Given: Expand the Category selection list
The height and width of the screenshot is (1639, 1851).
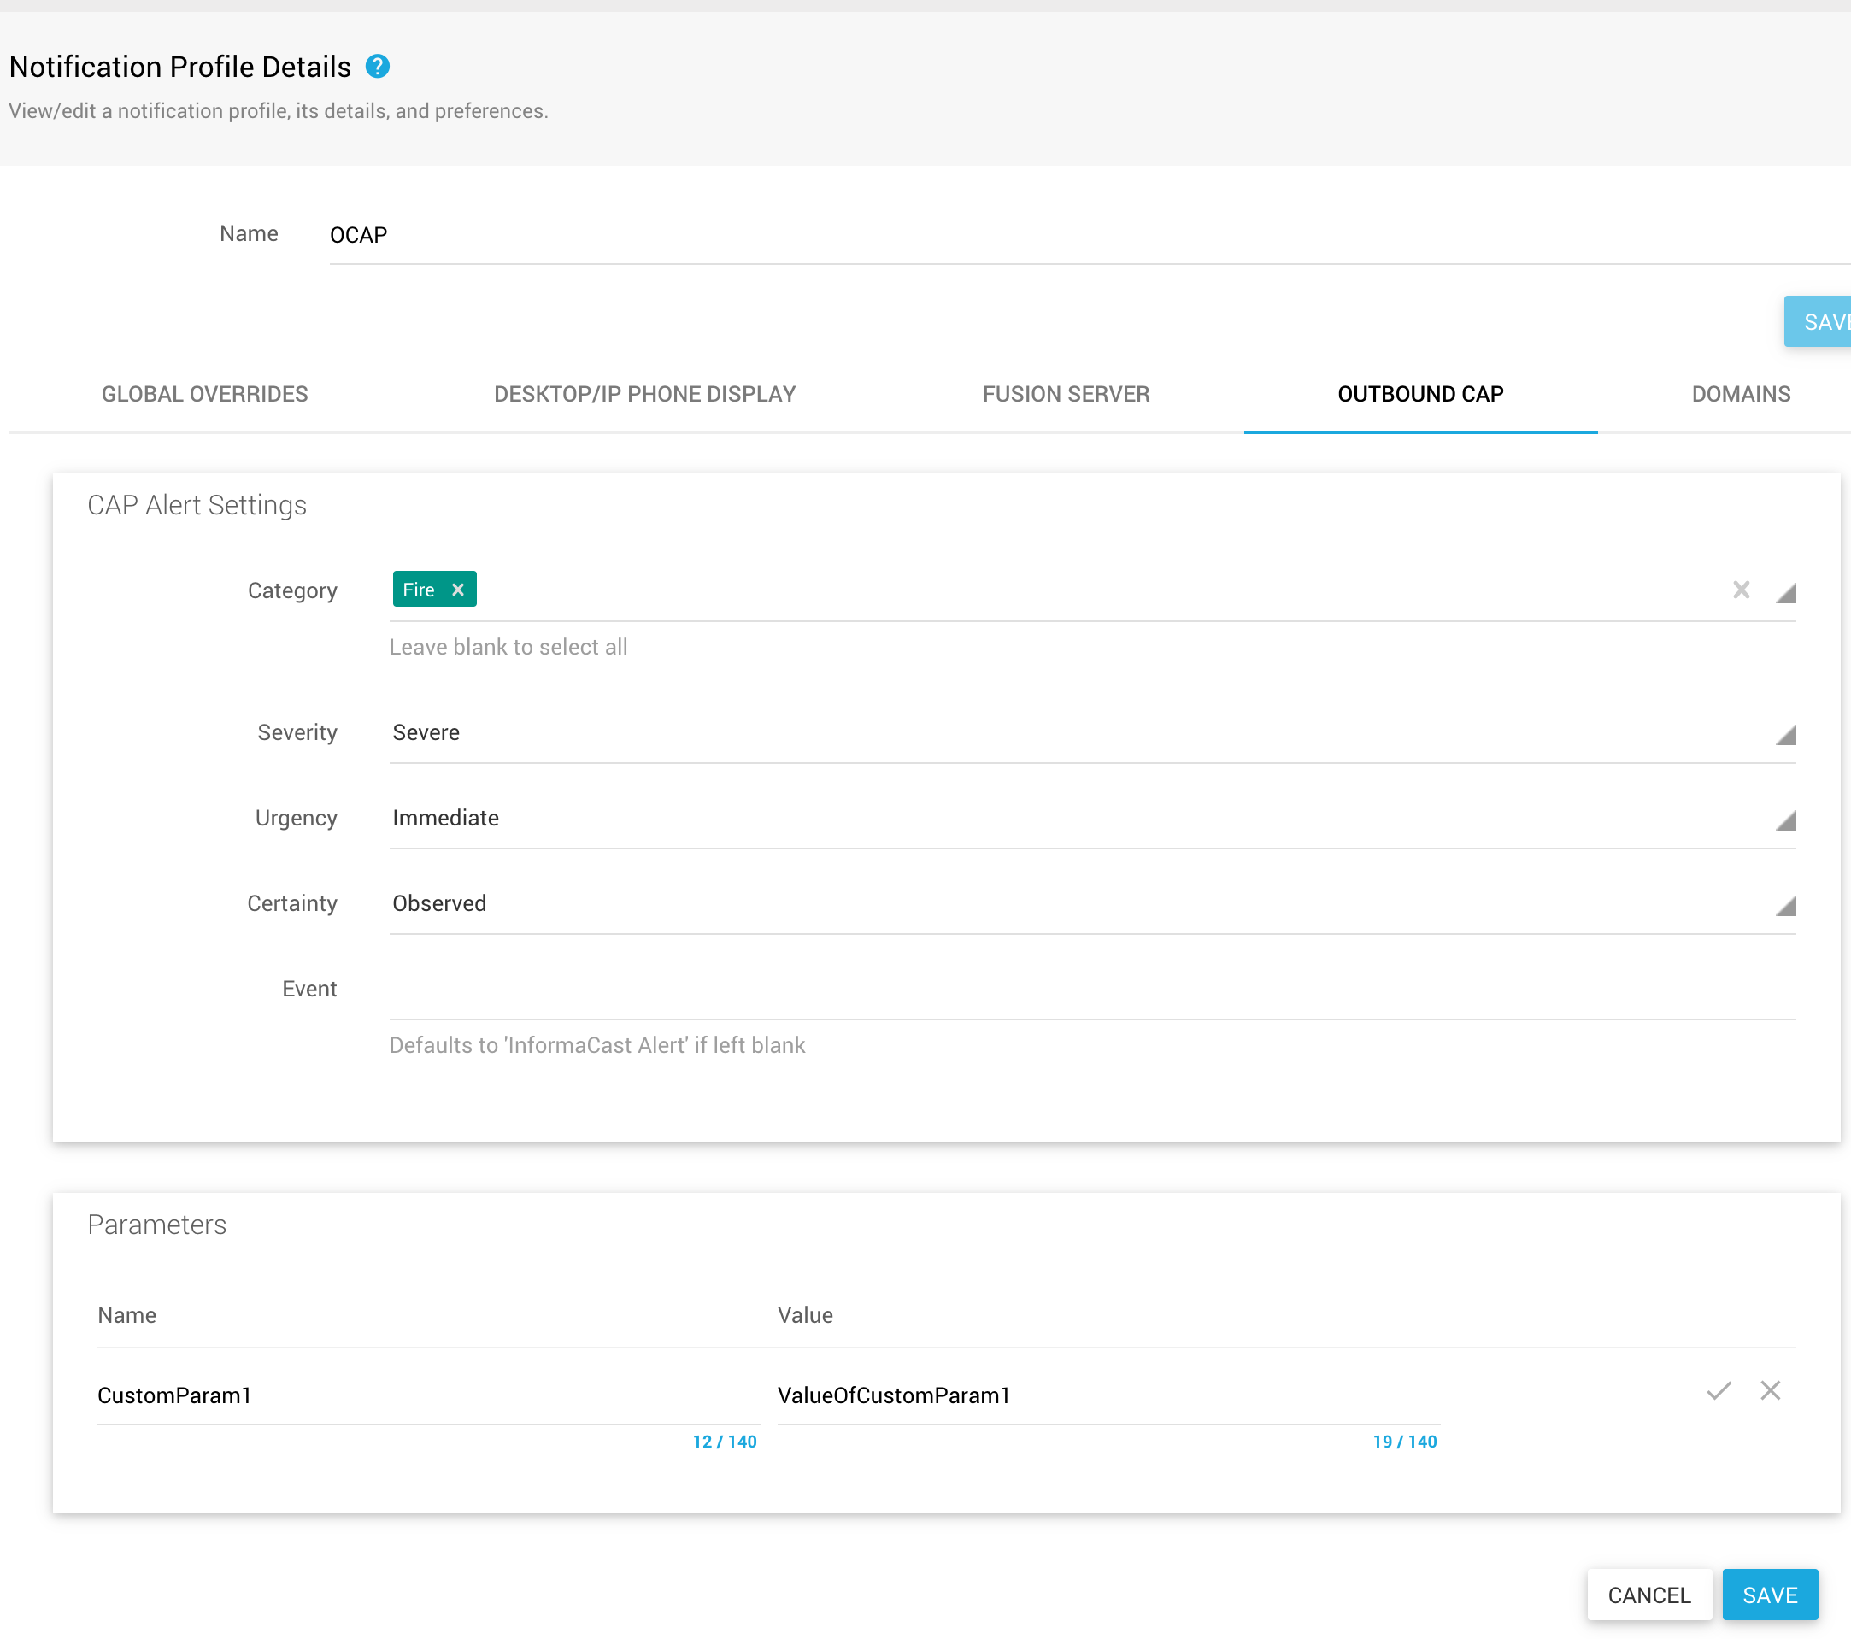Looking at the screenshot, I should [x=1785, y=595].
